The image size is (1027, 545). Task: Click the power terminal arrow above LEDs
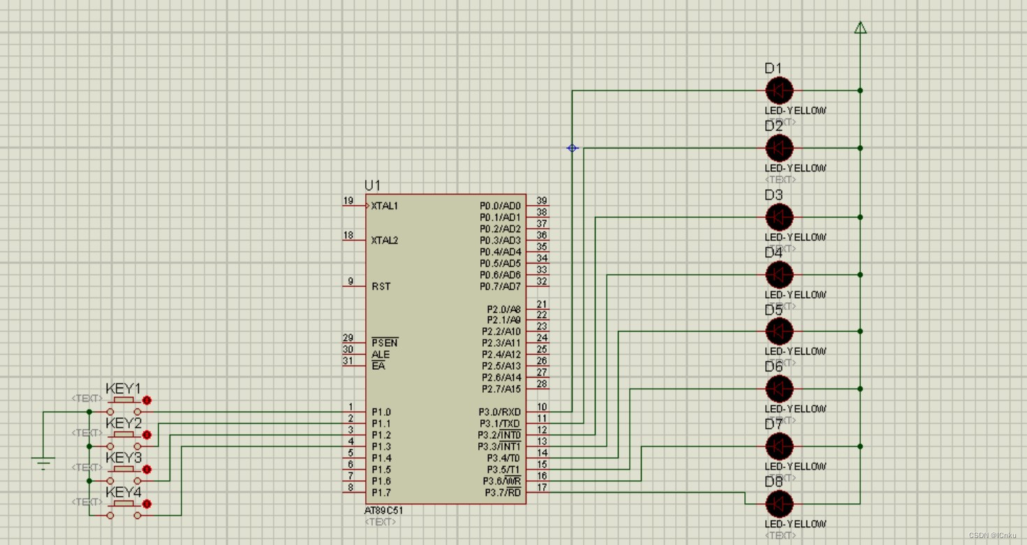(860, 28)
